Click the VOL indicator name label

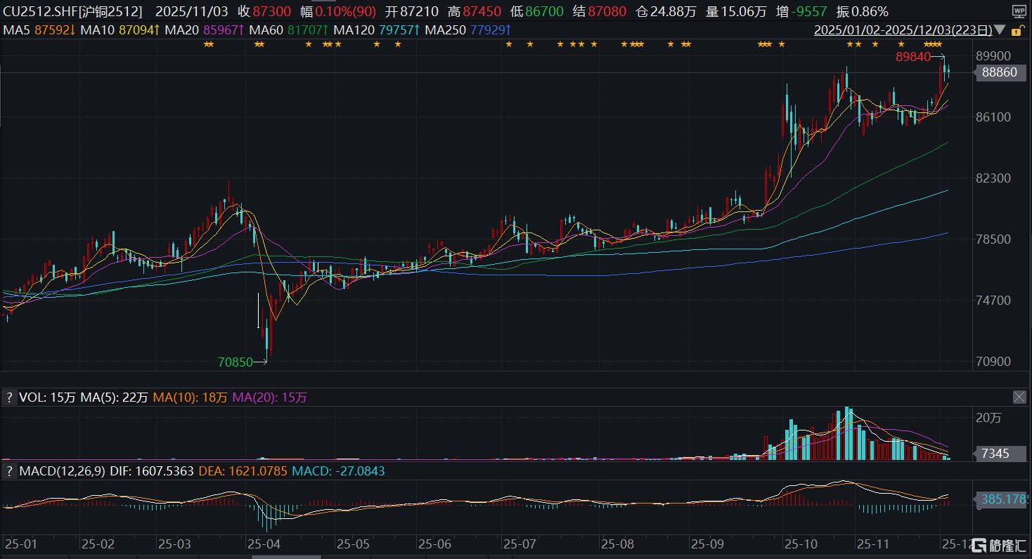[x=32, y=397]
